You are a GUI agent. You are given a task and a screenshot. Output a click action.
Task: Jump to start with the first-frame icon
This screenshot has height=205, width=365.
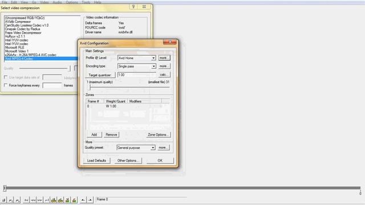click(x=26, y=200)
